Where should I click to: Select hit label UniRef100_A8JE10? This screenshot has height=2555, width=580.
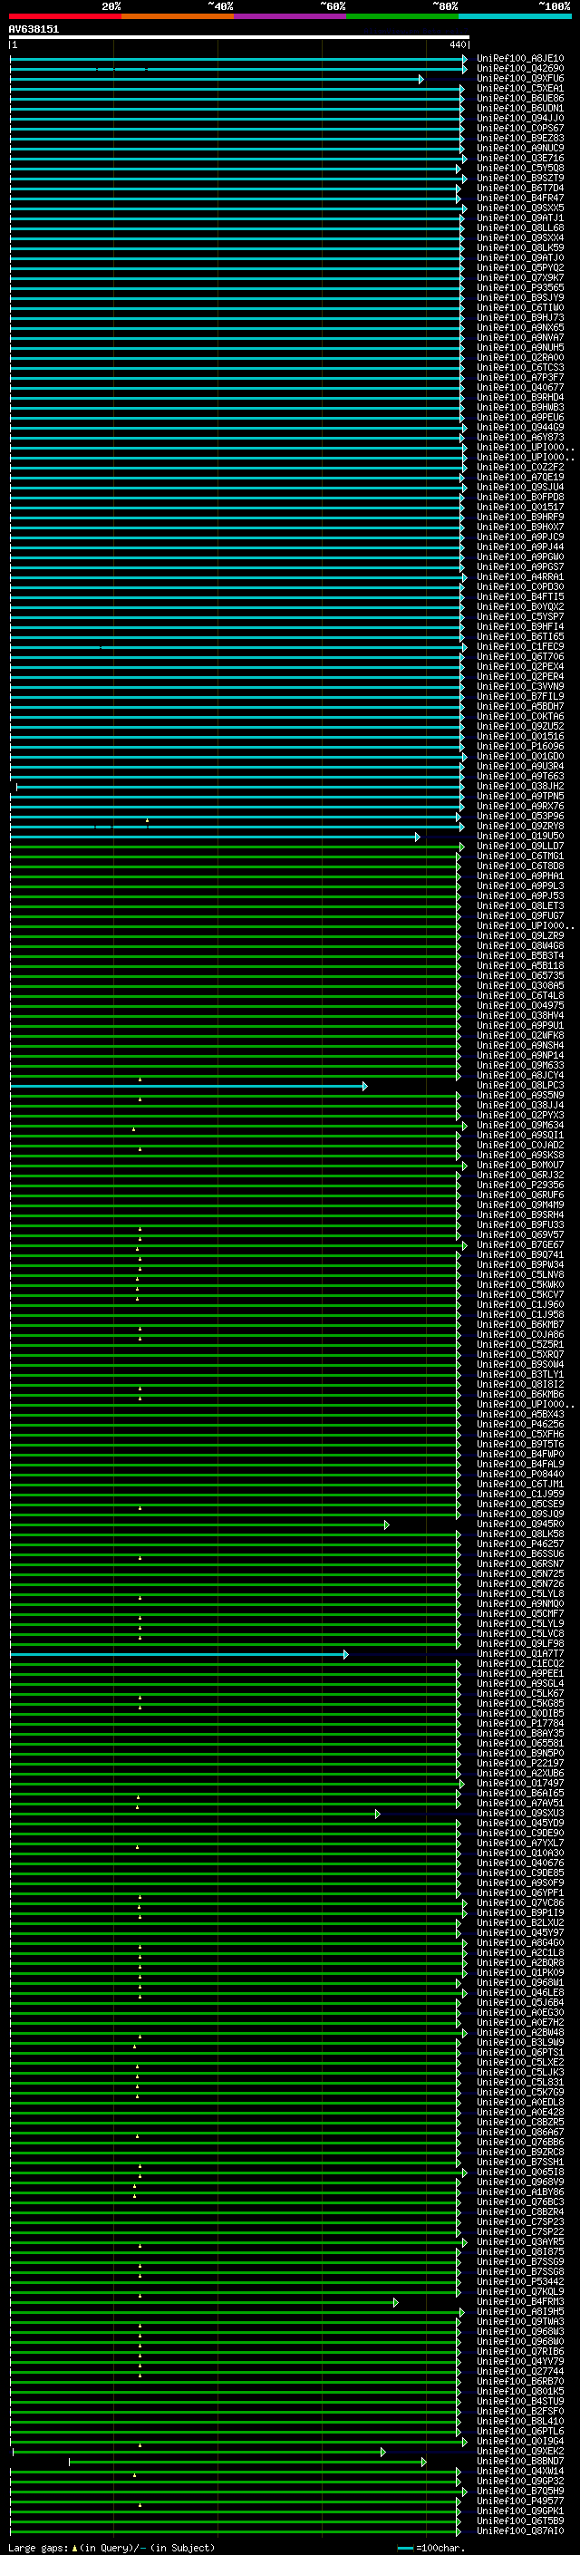520,59
